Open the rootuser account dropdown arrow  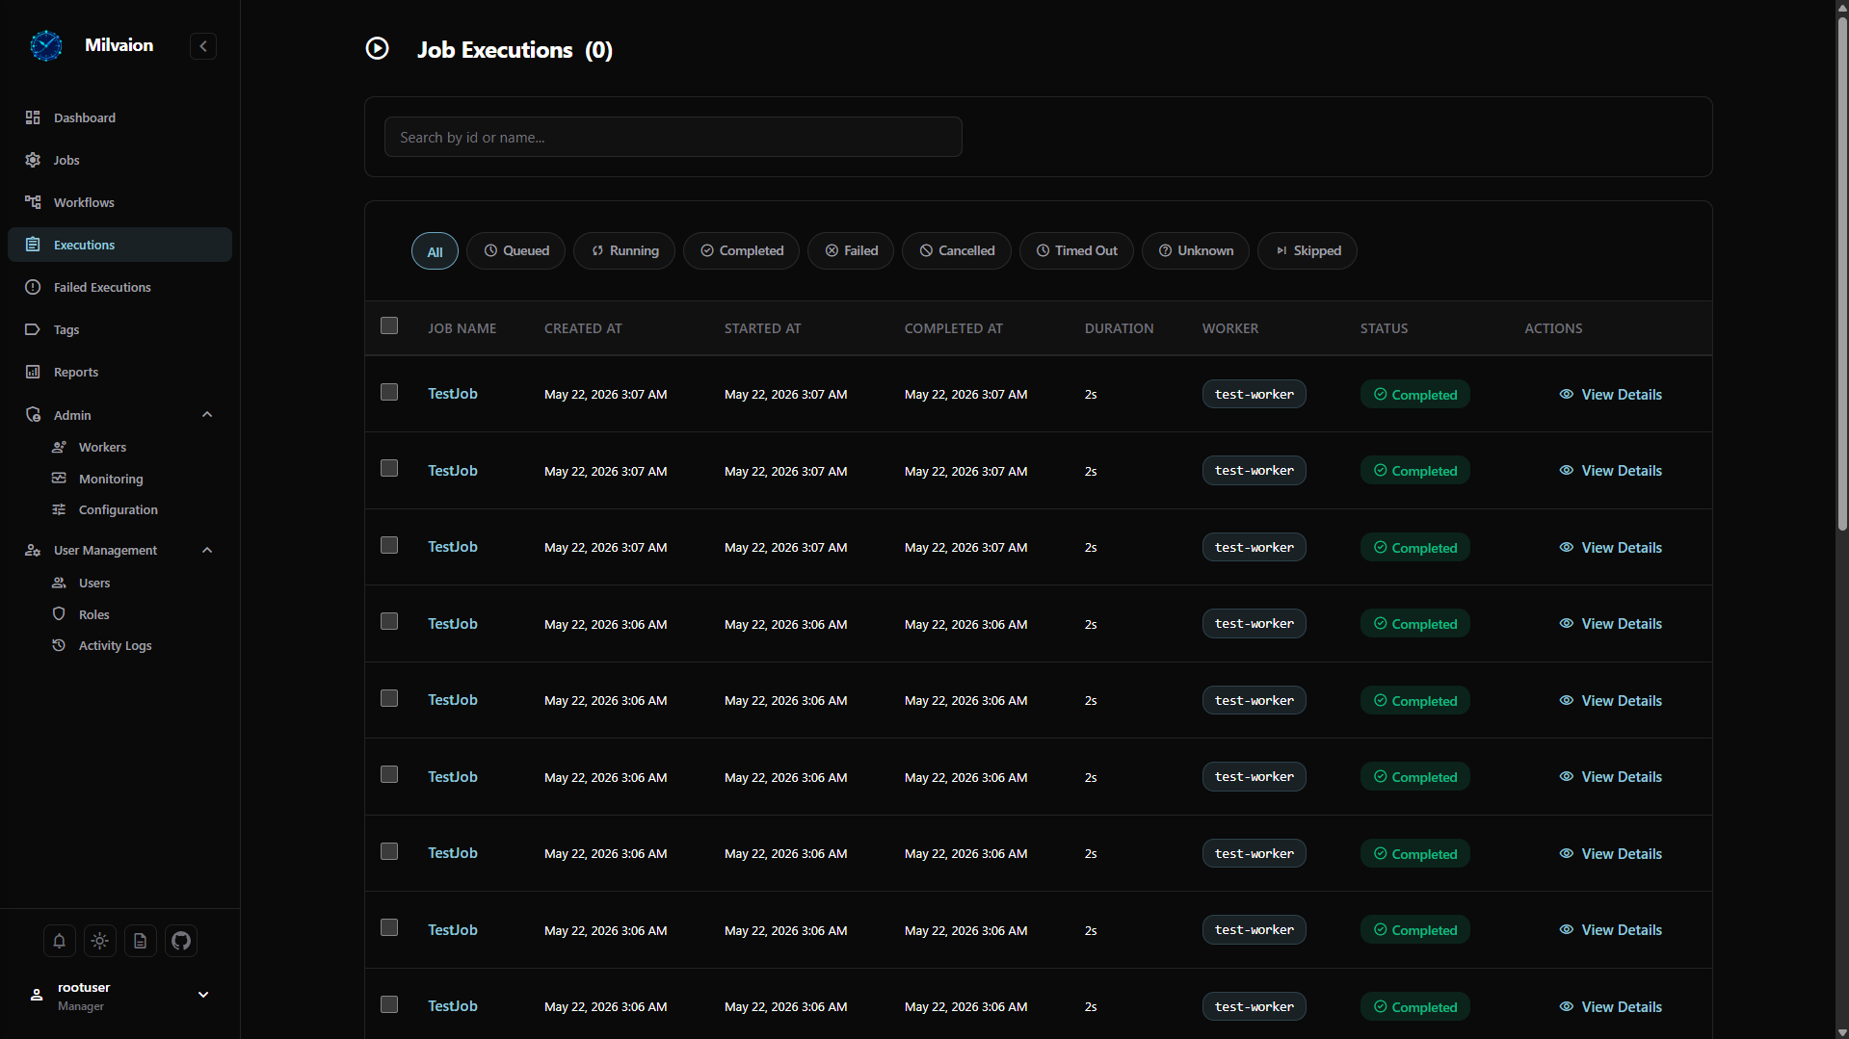click(x=203, y=995)
